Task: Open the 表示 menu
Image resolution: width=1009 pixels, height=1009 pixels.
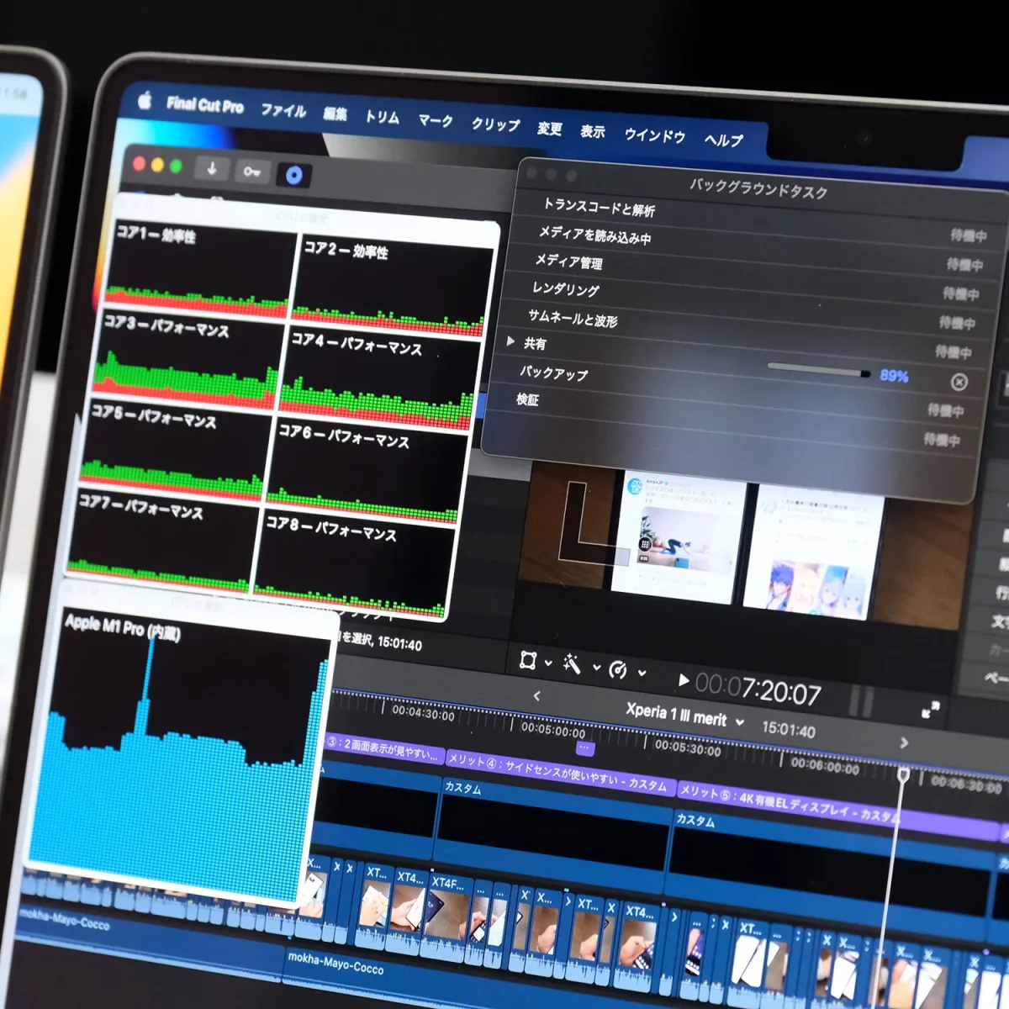Action: point(593,131)
